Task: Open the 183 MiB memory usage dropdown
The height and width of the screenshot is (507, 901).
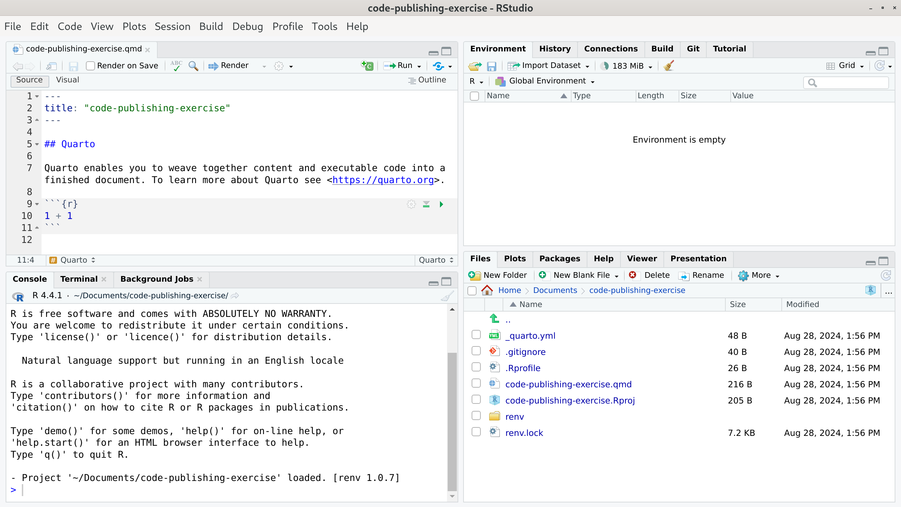Action: [650, 67]
